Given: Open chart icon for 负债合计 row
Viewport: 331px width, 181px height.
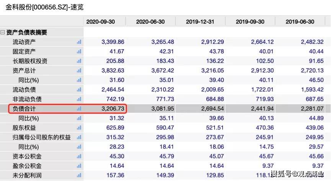Looking at the screenshot, I should pos(79,109).
